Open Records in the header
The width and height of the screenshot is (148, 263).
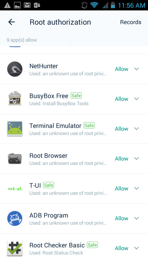tap(130, 22)
